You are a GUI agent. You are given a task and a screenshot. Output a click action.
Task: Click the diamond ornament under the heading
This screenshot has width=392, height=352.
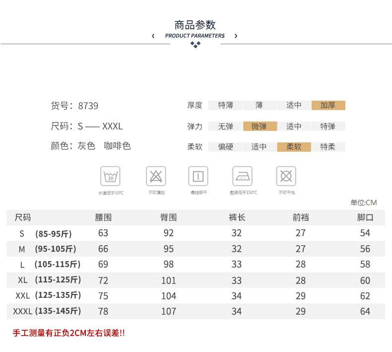click(196, 45)
